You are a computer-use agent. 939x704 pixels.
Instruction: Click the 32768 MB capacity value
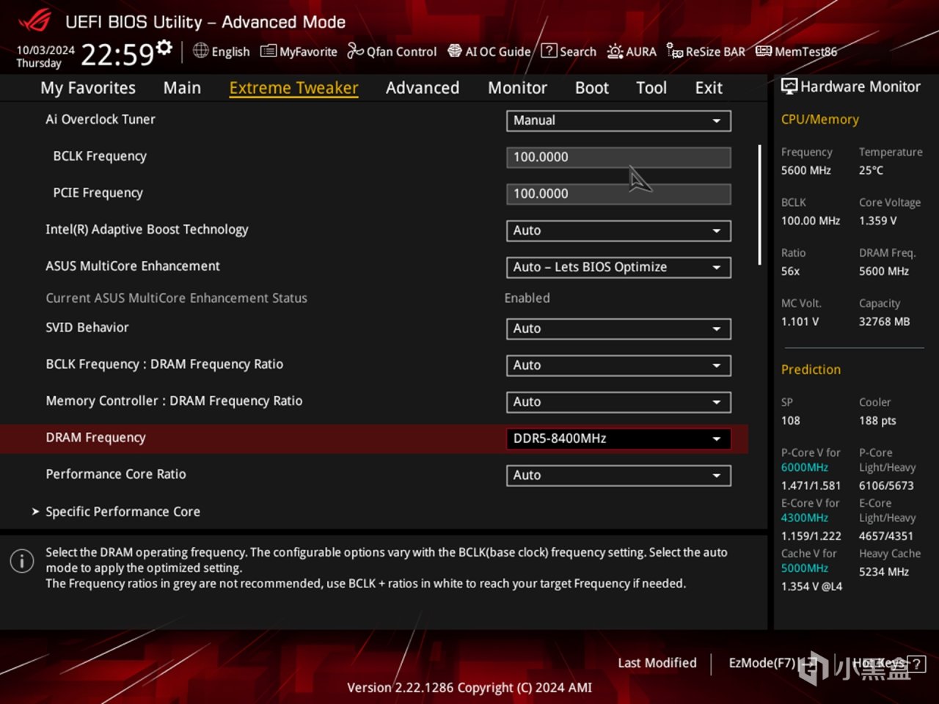[884, 321]
